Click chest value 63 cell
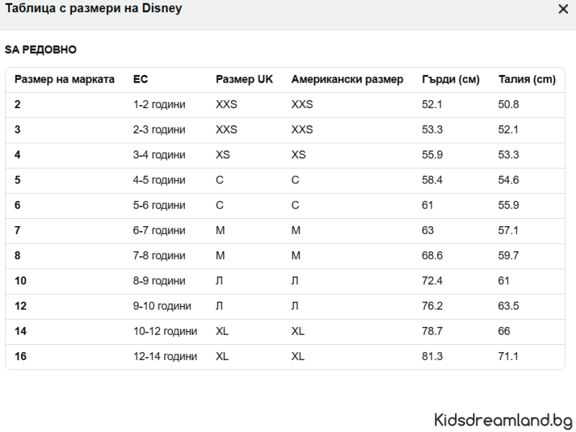 click(428, 230)
